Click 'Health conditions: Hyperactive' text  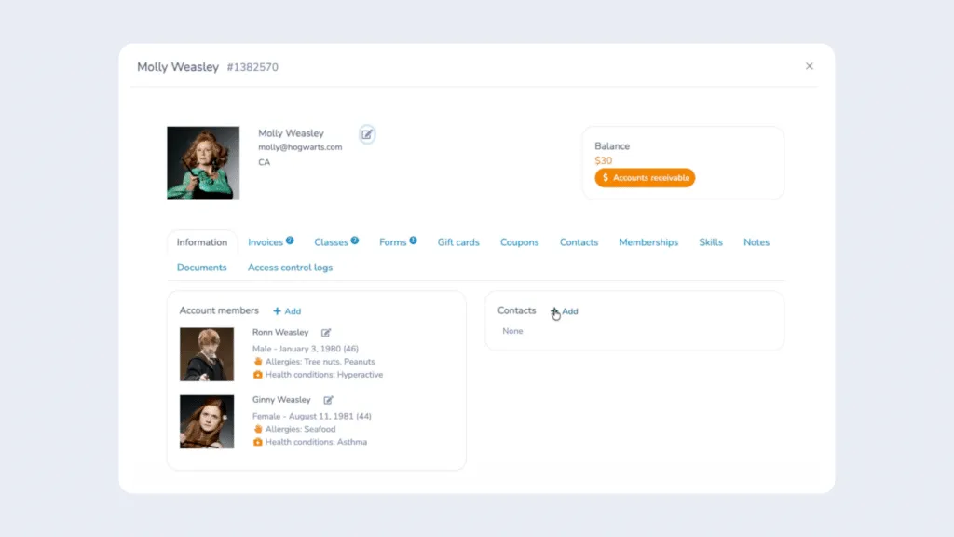tap(324, 375)
